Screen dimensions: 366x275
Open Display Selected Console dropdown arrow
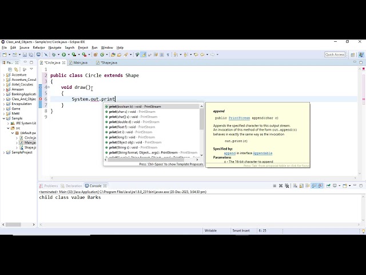click(339, 186)
